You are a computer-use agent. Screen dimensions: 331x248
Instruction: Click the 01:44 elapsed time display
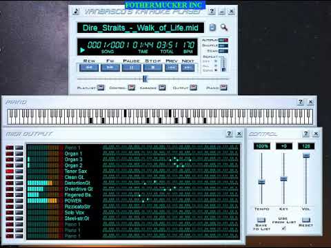pyautogui.click(x=143, y=45)
